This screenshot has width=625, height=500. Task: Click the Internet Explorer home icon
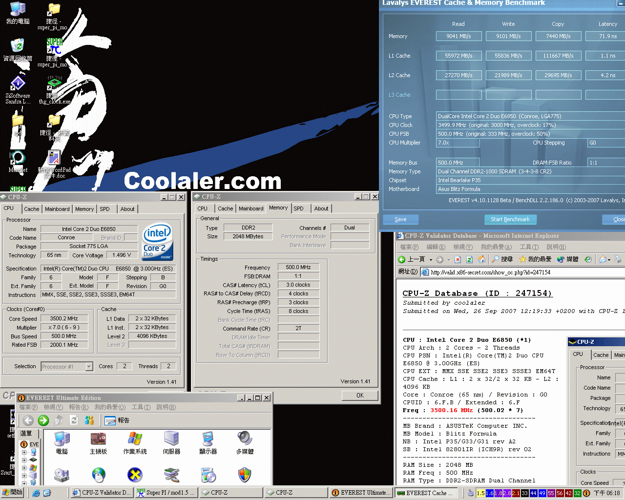click(481, 259)
